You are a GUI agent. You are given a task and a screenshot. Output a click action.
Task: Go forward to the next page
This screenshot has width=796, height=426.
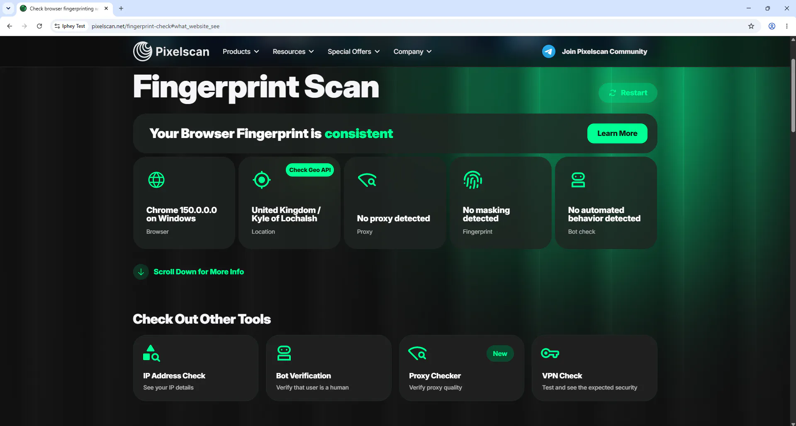click(24, 26)
